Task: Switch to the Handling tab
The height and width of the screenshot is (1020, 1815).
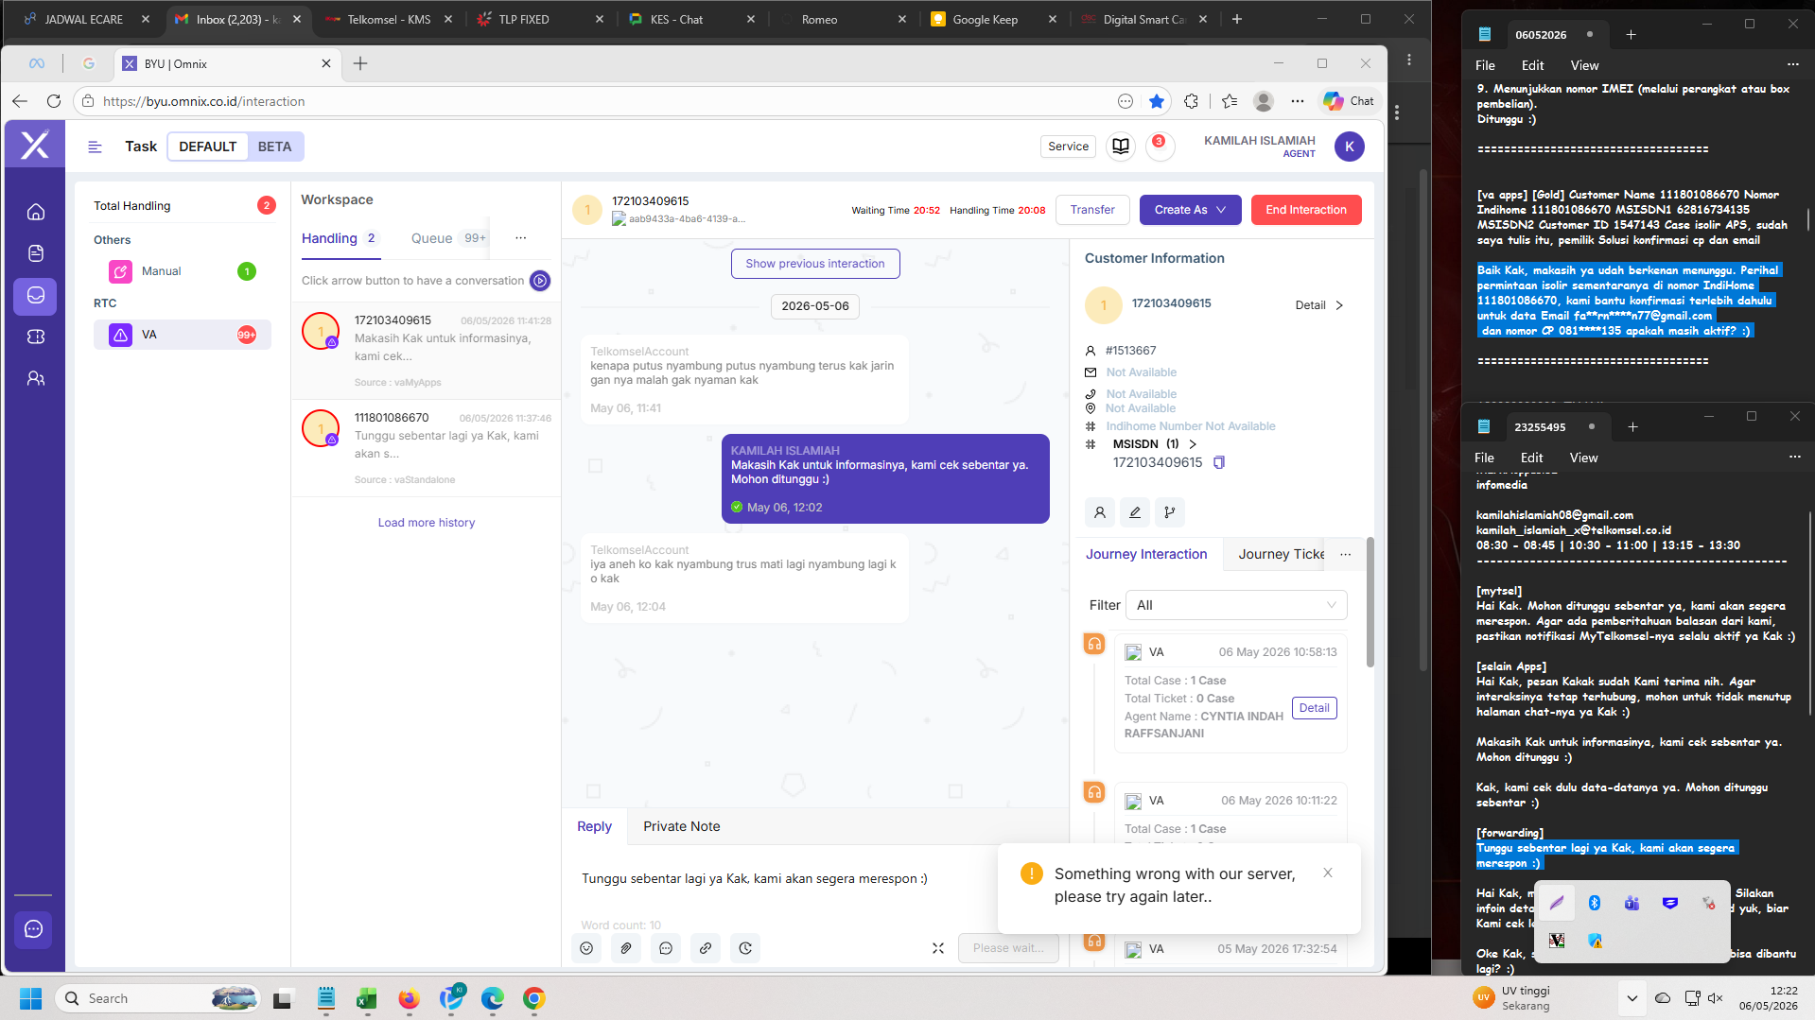Action: (x=340, y=238)
